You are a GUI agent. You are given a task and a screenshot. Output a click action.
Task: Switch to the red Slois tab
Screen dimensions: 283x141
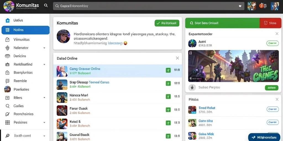270,23
